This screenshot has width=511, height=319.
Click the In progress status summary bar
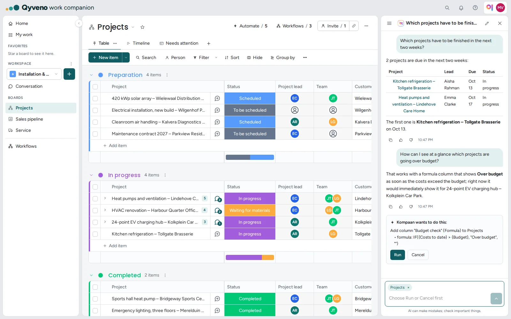[x=250, y=257]
